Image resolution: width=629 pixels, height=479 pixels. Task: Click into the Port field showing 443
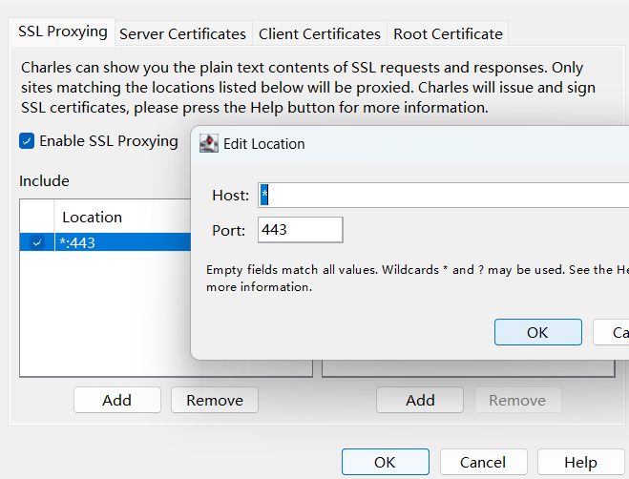(x=300, y=230)
